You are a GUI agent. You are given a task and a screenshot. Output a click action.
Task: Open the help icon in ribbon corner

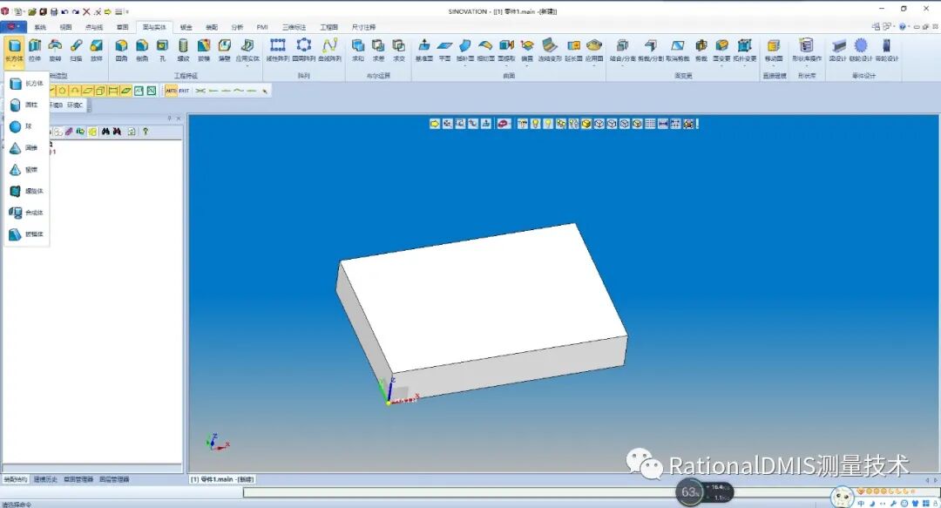tap(902, 26)
